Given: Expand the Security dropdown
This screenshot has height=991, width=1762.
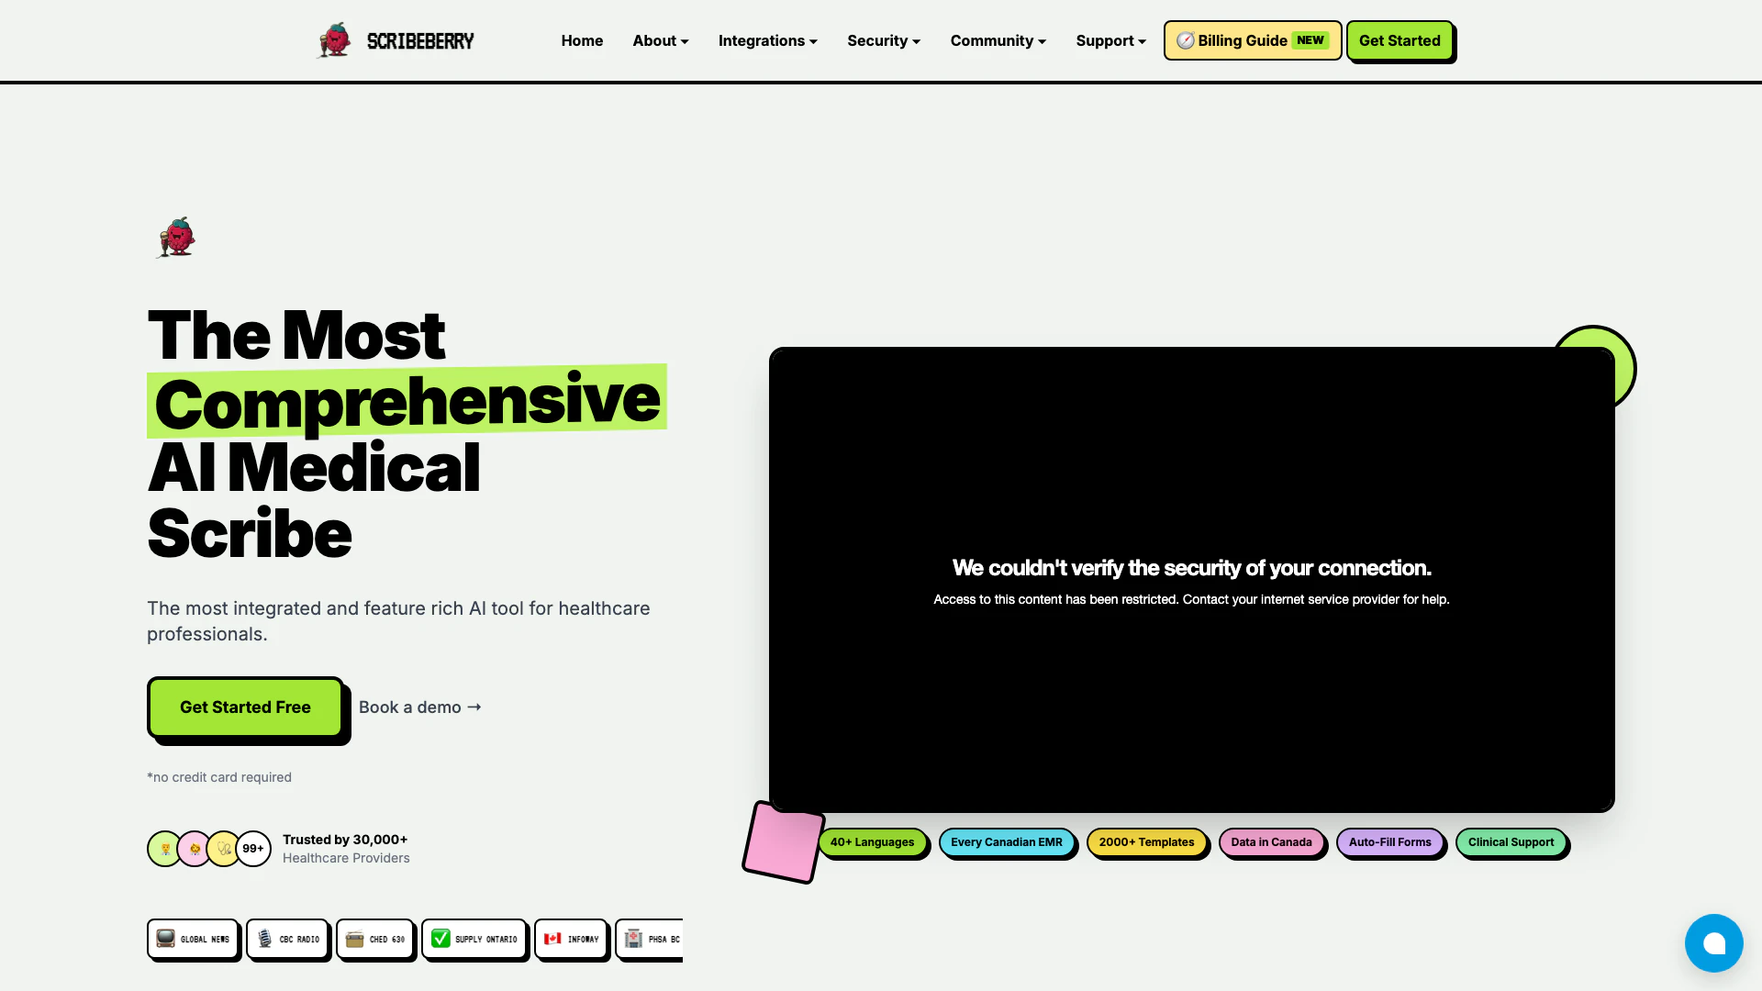Looking at the screenshot, I should tap(883, 40).
